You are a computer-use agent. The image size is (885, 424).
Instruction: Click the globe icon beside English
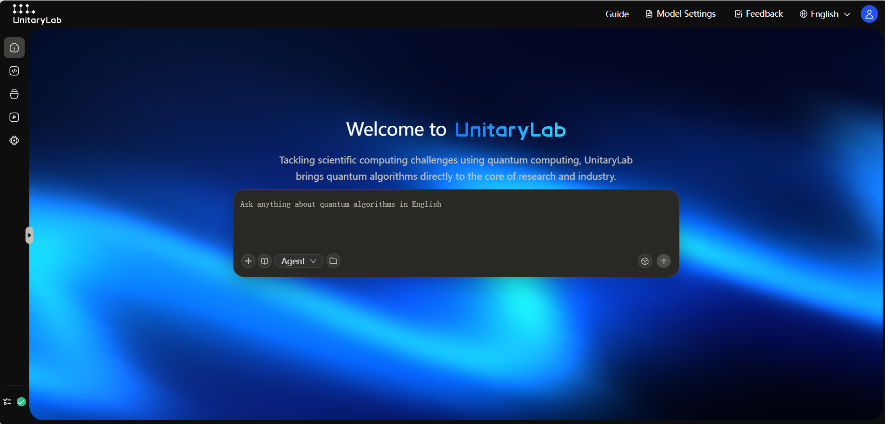click(x=804, y=14)
